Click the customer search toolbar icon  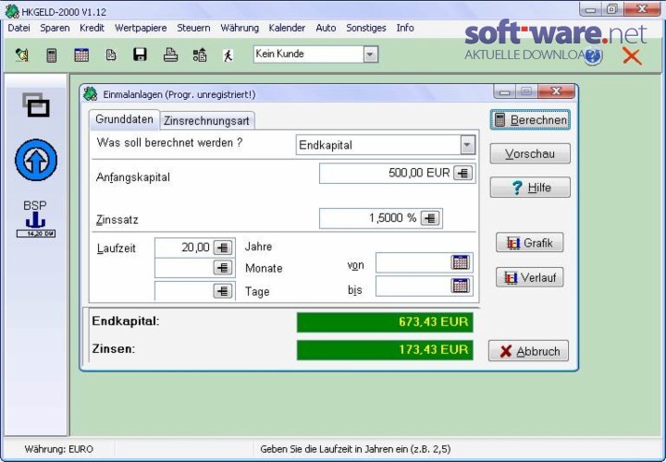pos(21,55)
